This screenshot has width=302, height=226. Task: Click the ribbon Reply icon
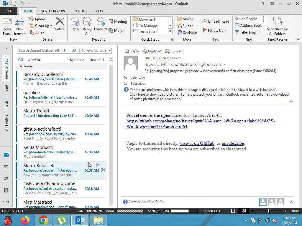(x=75, y=24)
